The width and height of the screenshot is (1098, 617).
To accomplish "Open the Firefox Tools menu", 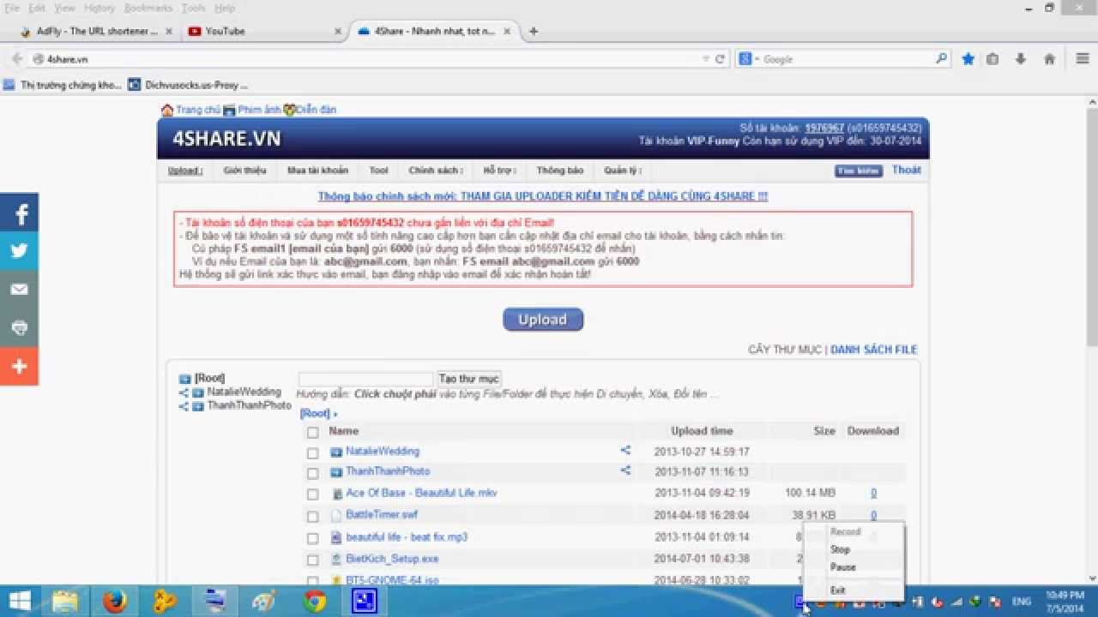I will (193, 8).
